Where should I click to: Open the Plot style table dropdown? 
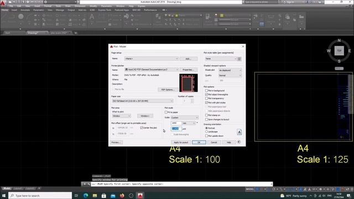point(221,59)
